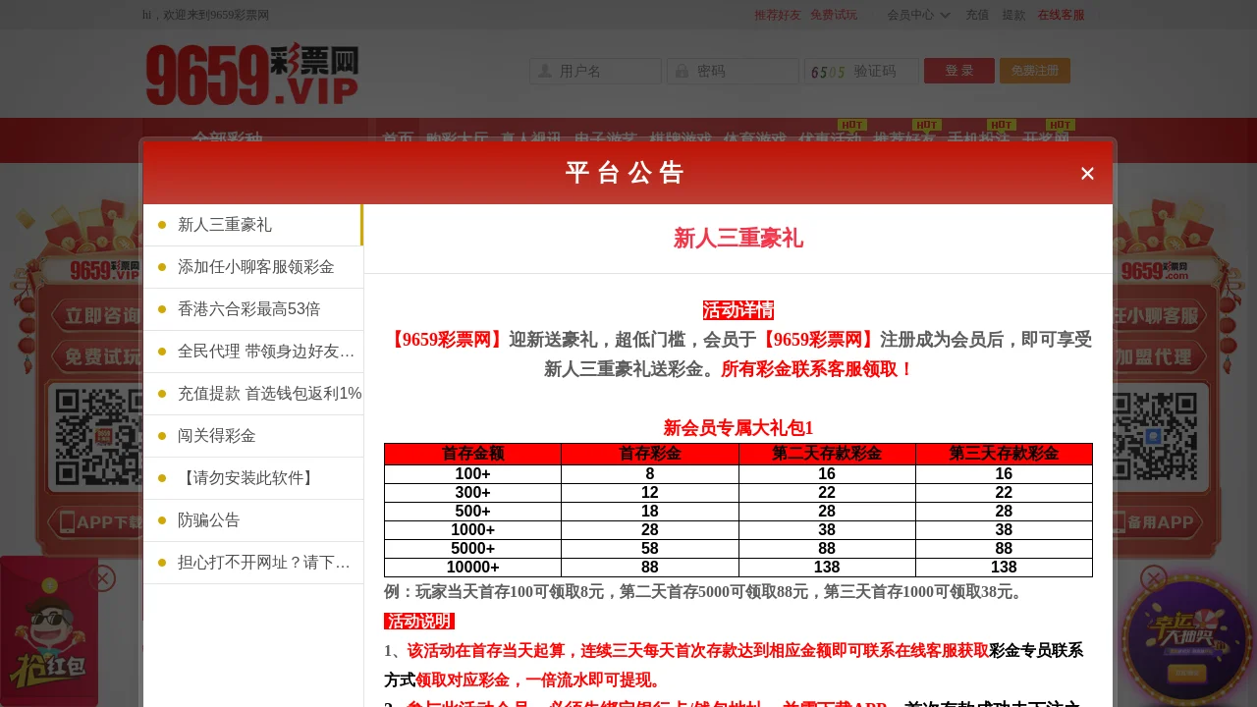The height and width of the screenshot is (707, 1257).
Task: Open the 【请勿安装此软件】 announcement
Action: (x=253, y=478)
